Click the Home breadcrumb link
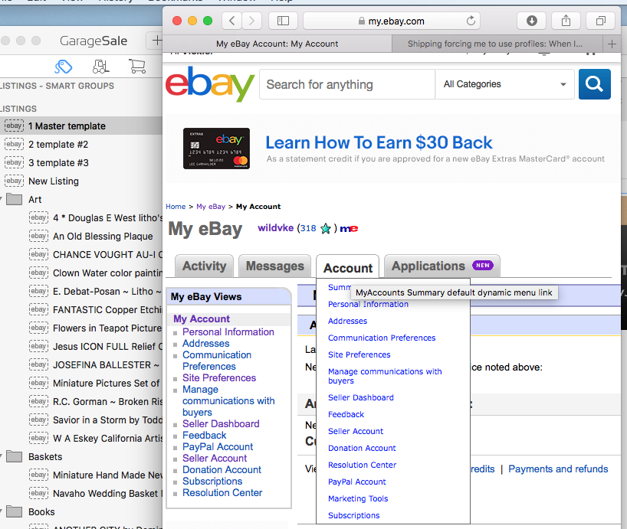 coord(176,207)
